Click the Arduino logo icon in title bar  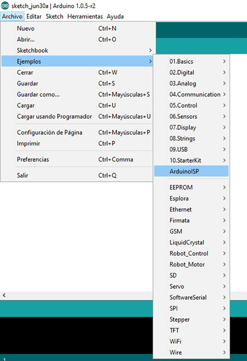click(x=5, y=6)
